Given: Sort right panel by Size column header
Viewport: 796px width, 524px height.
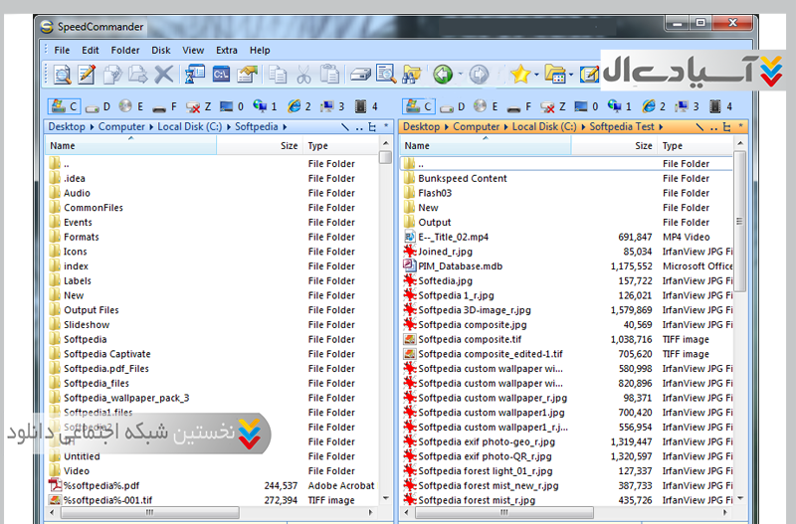Looking at the screenshot, I should pyautogui.click(x=643, y=146).
